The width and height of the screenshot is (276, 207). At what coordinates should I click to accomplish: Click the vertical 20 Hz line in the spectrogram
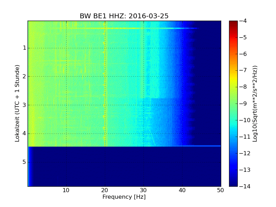pos(105,83)
